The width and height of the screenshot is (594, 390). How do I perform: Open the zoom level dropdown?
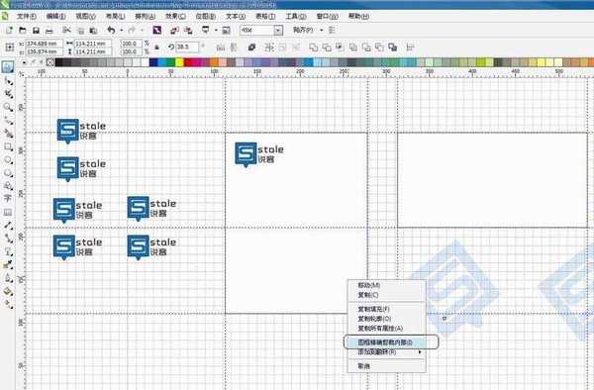click(x=278, y=31)
